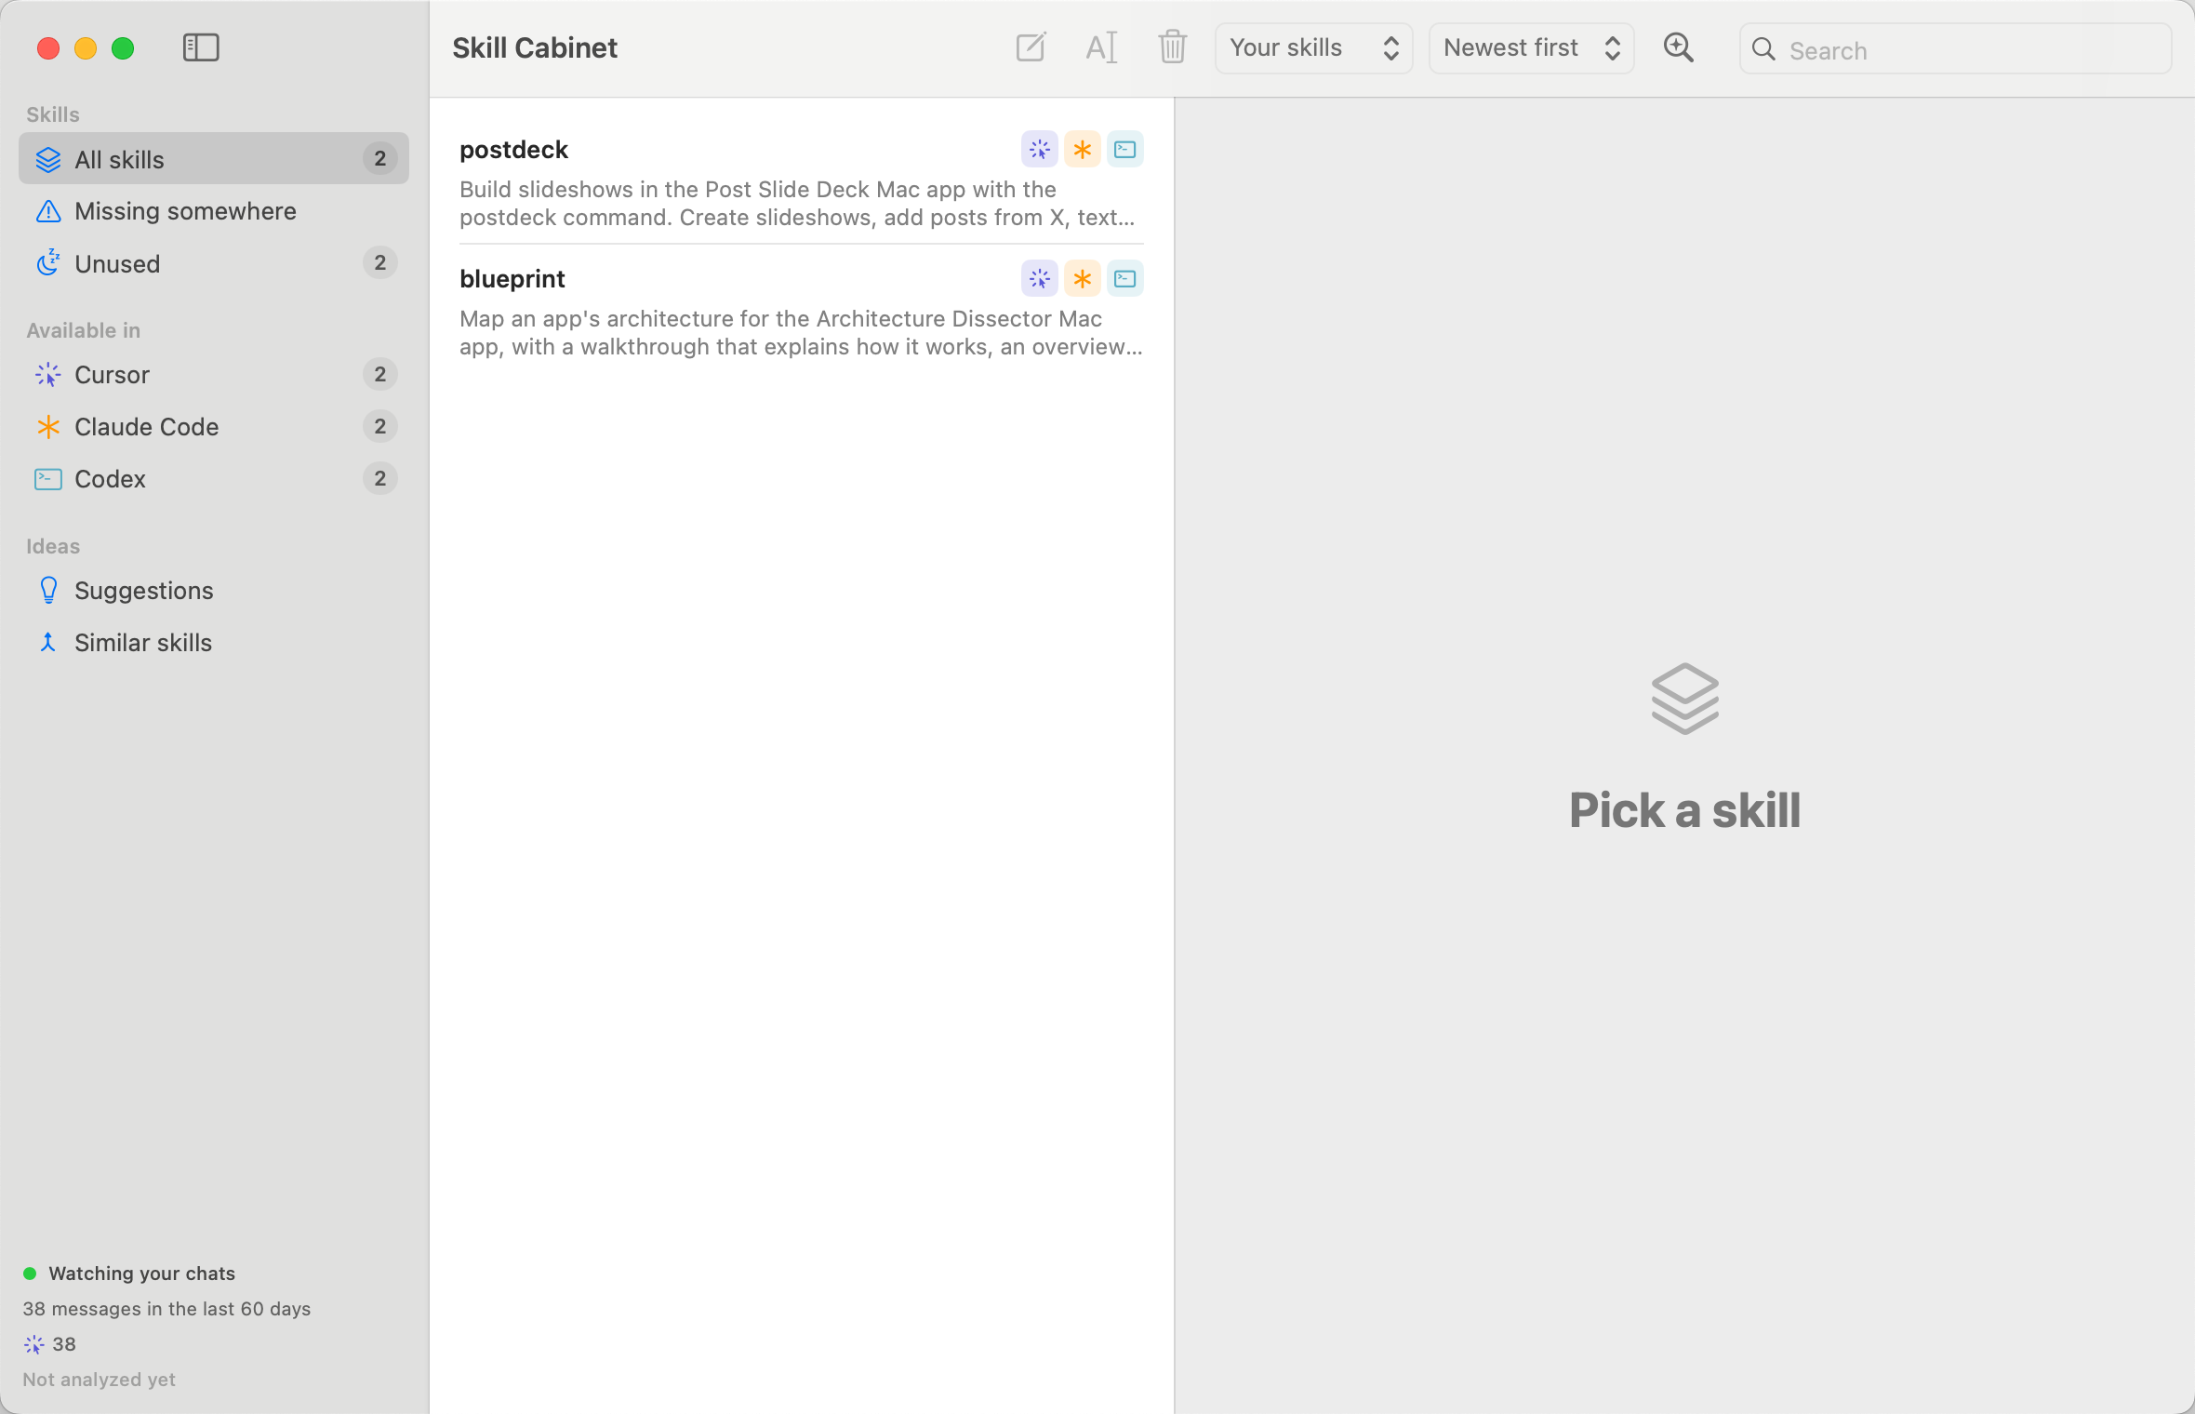Click the Cursor sparkle icon in sidebar

click(48, 375)
